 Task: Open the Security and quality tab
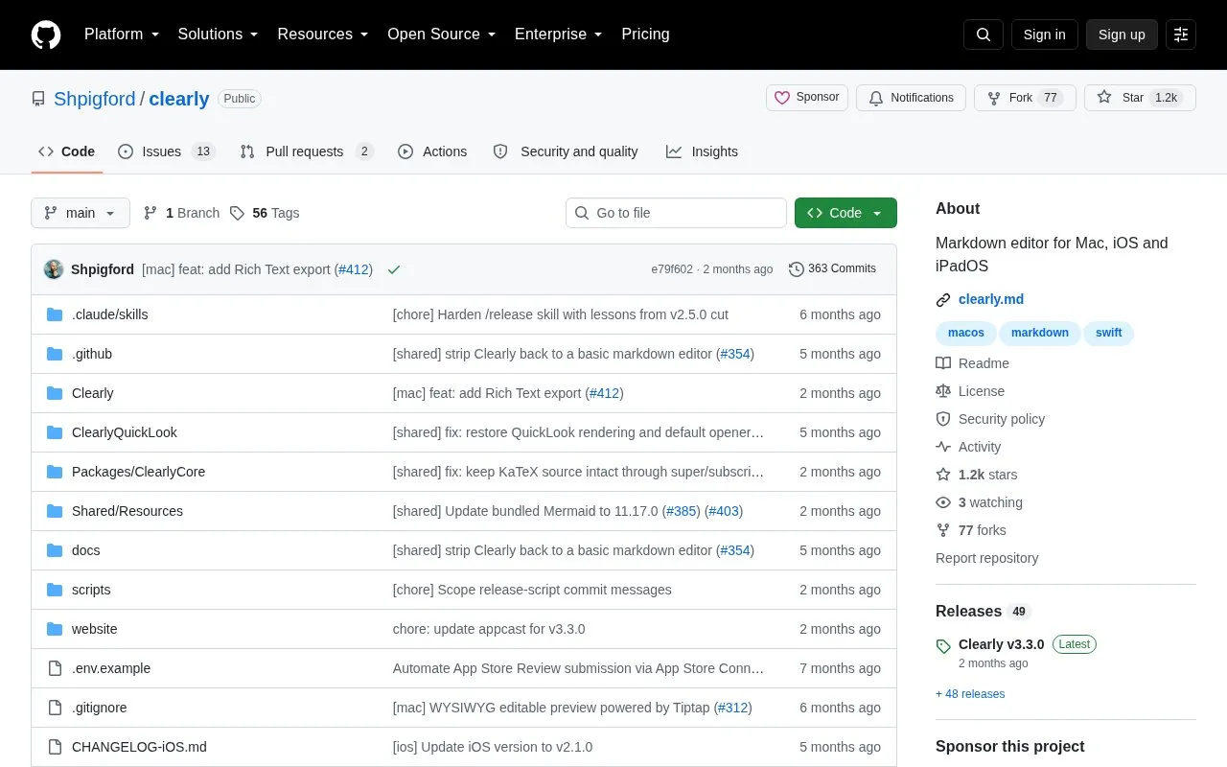point(566,151)
